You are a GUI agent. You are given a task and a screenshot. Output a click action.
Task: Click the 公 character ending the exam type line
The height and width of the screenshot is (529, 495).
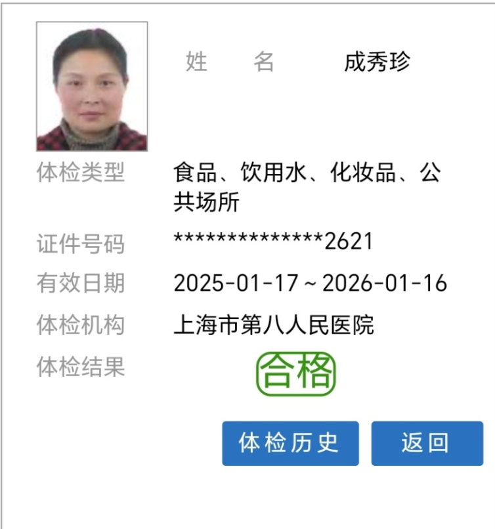click(x=430, y=172)
